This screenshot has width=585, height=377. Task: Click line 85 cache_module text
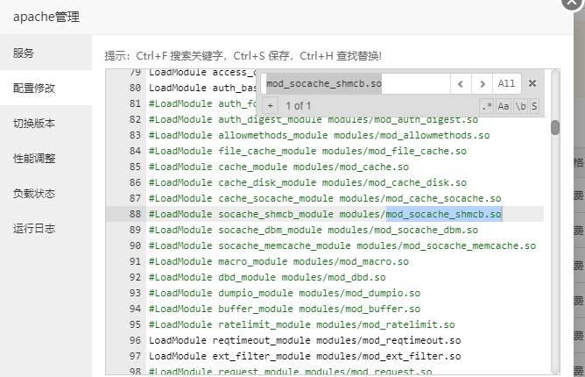coord(252,167)
